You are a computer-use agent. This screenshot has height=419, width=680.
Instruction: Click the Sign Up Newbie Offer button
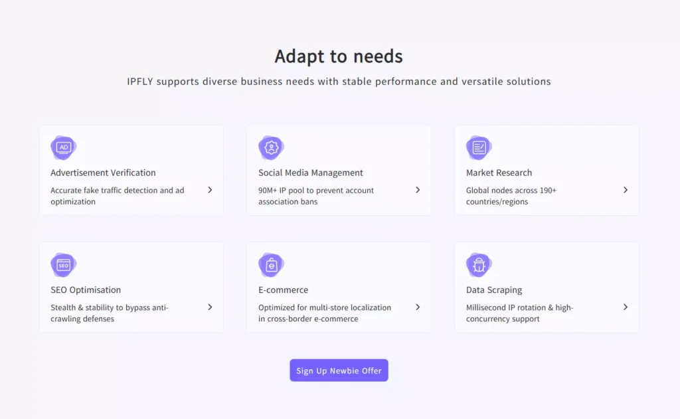(x=339, y=371)
